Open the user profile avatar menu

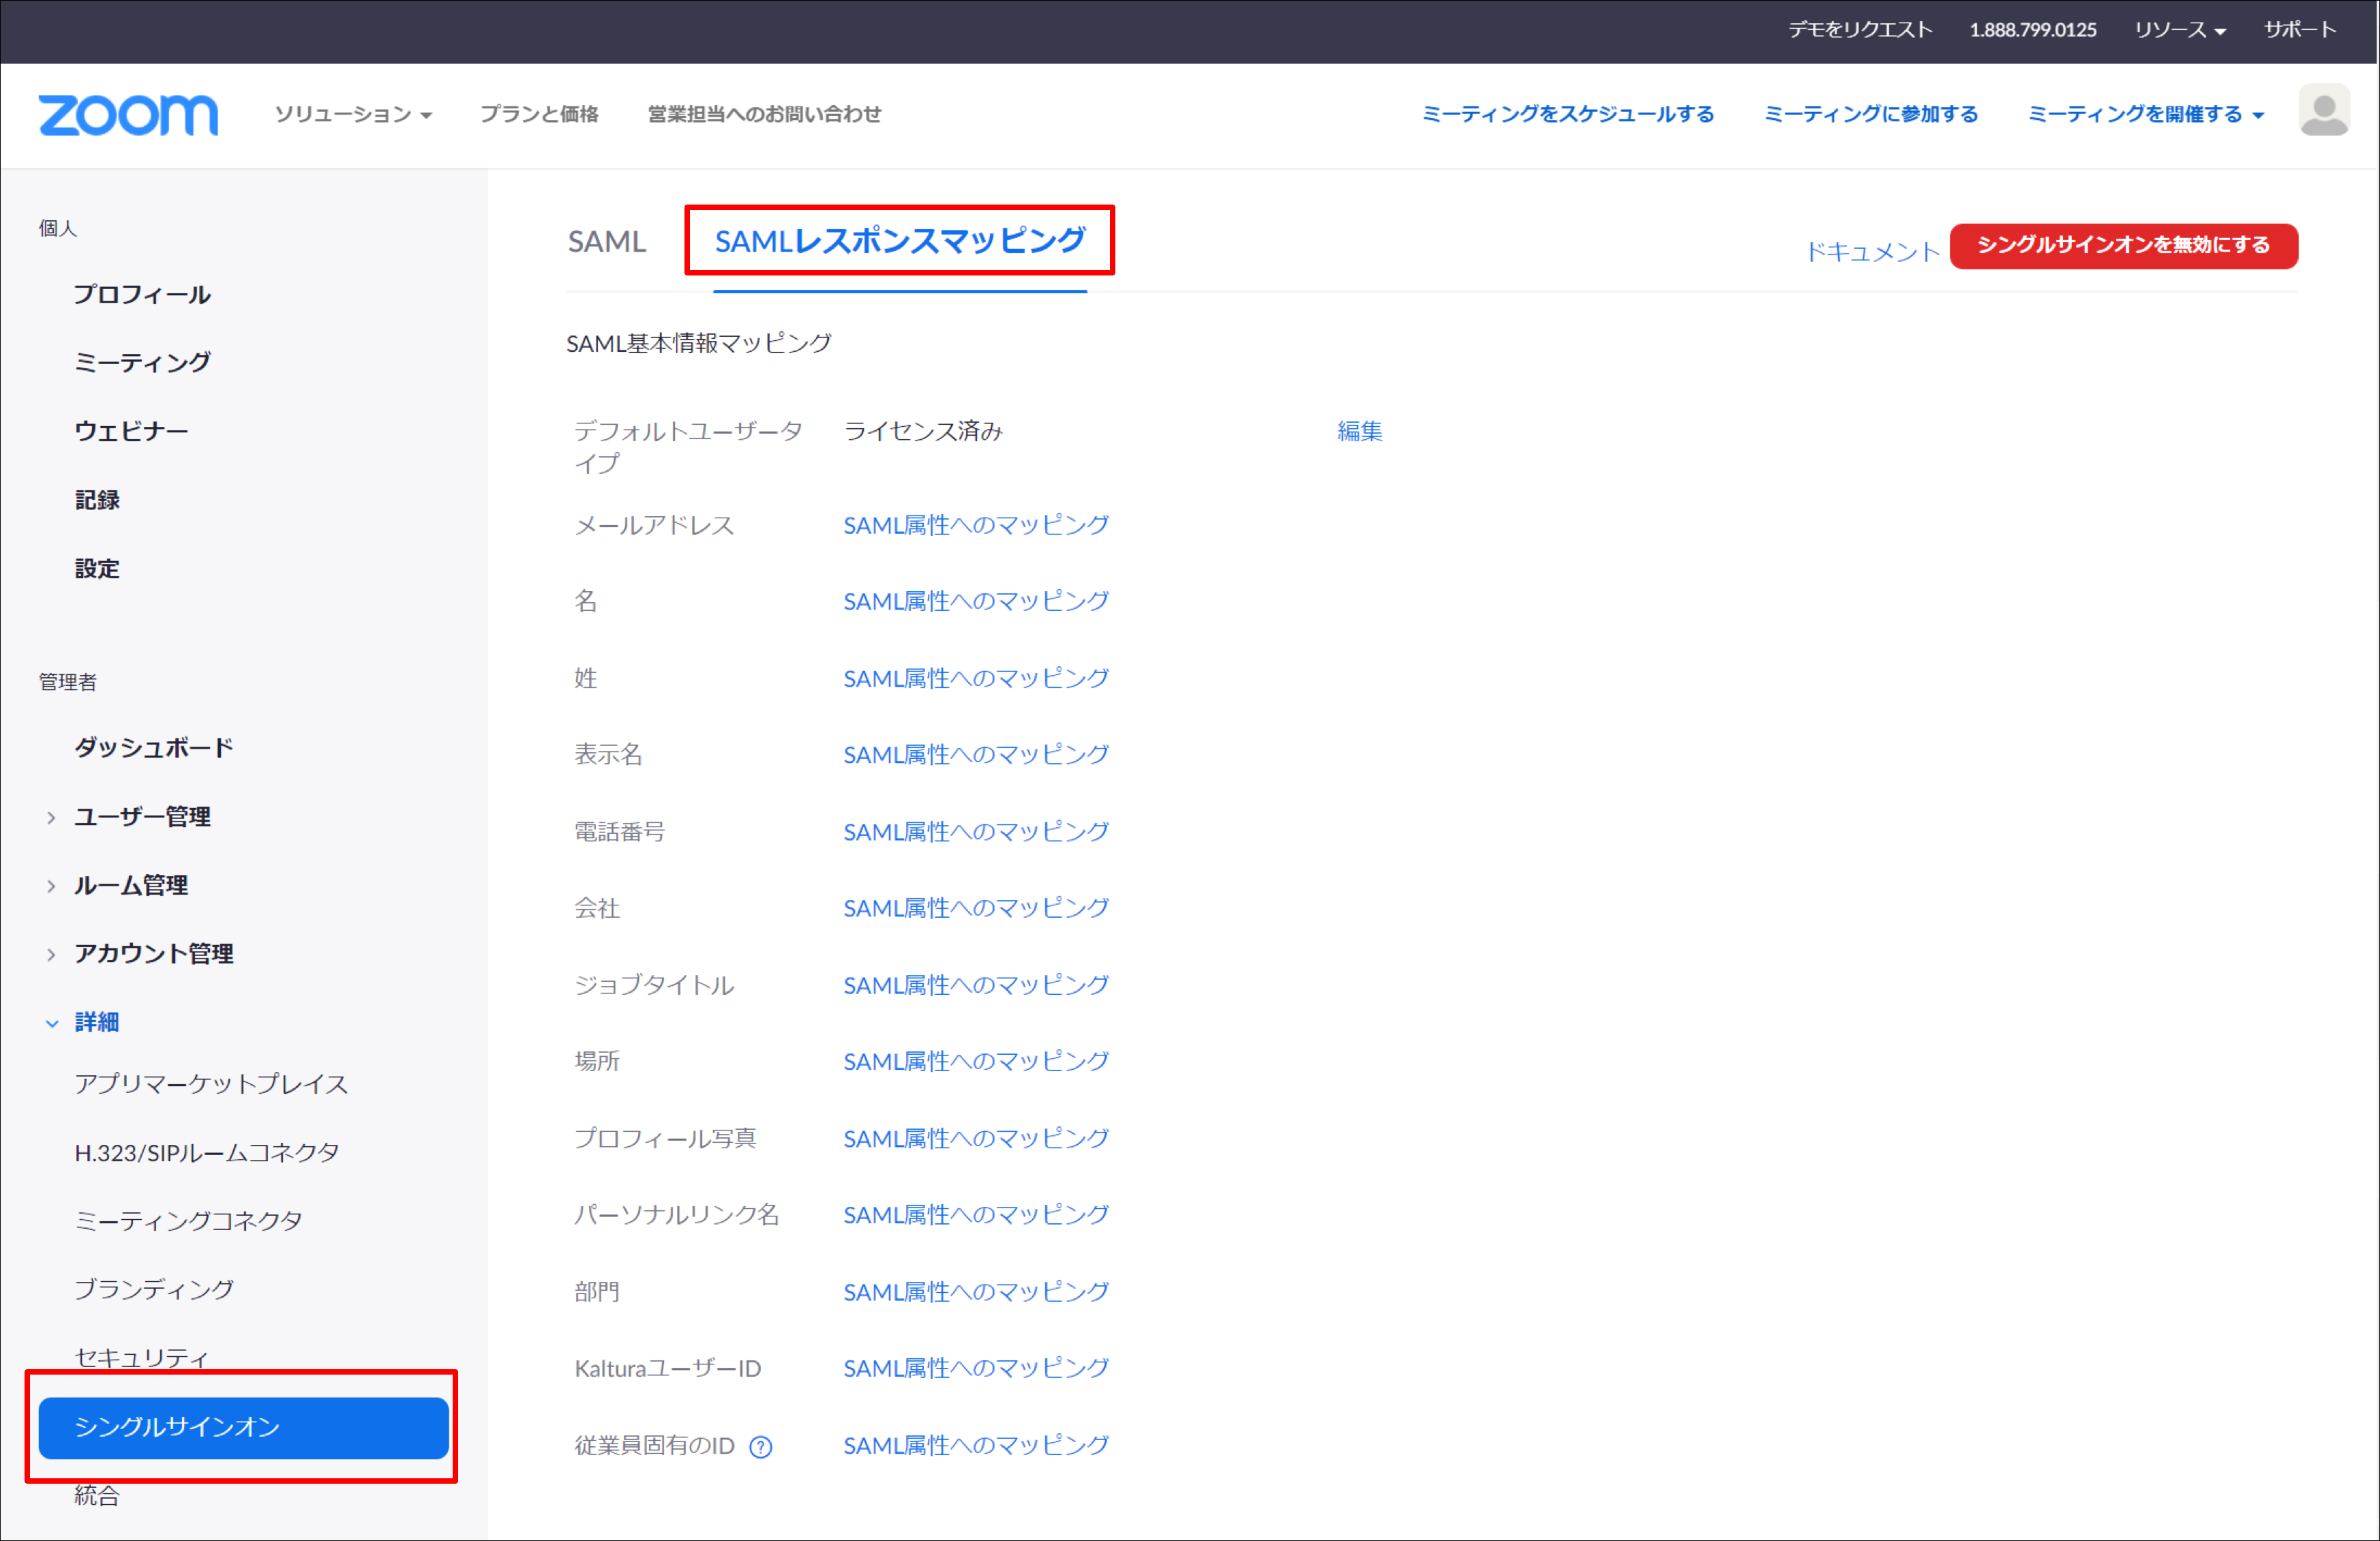(2323, 111)
